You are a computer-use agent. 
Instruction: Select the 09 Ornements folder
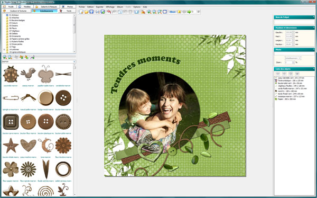pyautogui.click(x=15, y=37)
